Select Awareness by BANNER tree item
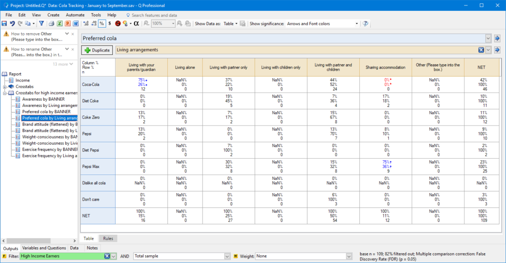 click(43, 99)
